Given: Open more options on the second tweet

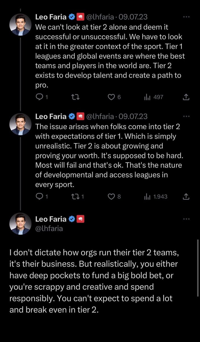Looking at the screenshot, I should (186, 116).
